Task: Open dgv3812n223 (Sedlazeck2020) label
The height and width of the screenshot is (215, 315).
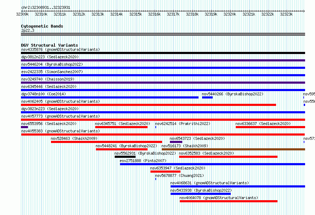Action: (50, 57)
